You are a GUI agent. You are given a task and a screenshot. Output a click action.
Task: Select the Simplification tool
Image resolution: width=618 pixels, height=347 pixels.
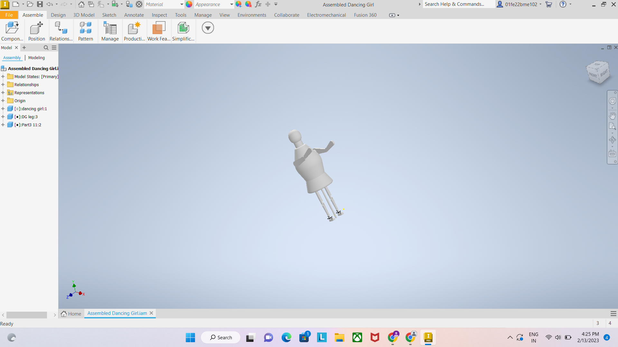click(x=183, y=31)
